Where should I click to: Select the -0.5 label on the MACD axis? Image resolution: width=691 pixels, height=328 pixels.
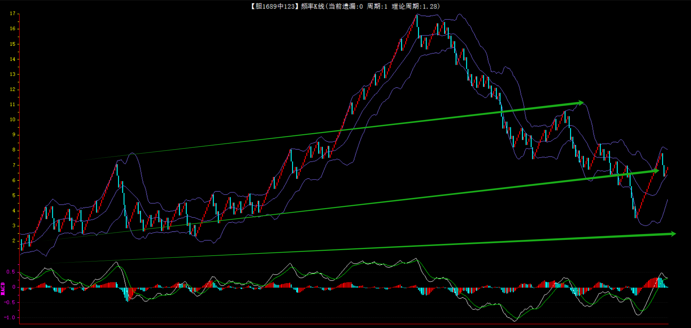[10, 302]
